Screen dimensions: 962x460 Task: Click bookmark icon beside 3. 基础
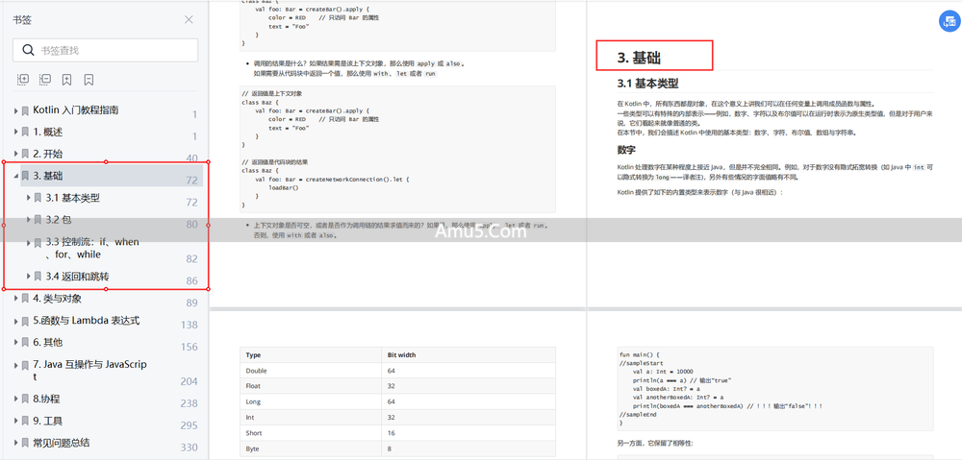click(25, 177)
